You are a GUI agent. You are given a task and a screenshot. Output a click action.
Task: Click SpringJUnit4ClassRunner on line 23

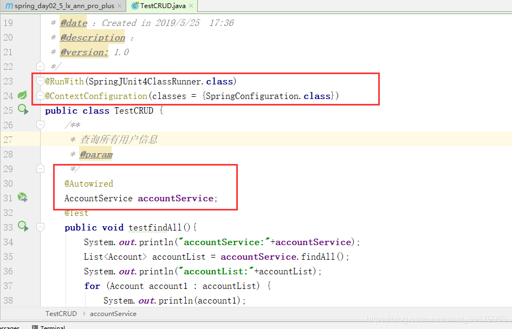pos(144,81)
